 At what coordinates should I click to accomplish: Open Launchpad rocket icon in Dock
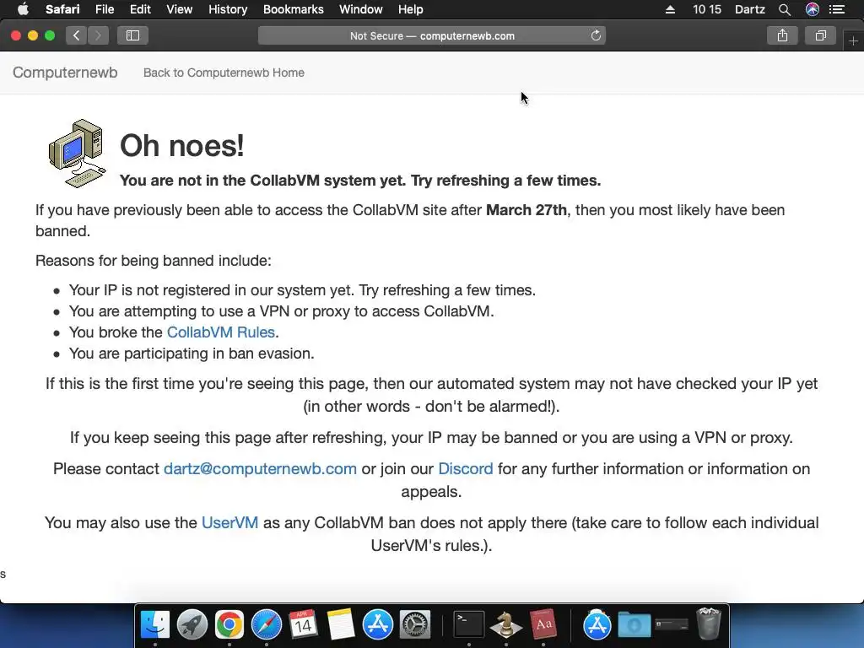click(x=192, y=625)
